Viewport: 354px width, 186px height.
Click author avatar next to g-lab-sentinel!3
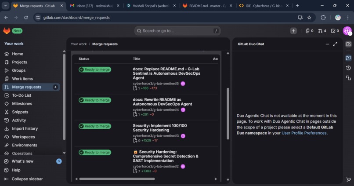183,136
